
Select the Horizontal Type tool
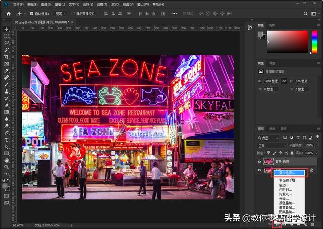pos(6,140)
